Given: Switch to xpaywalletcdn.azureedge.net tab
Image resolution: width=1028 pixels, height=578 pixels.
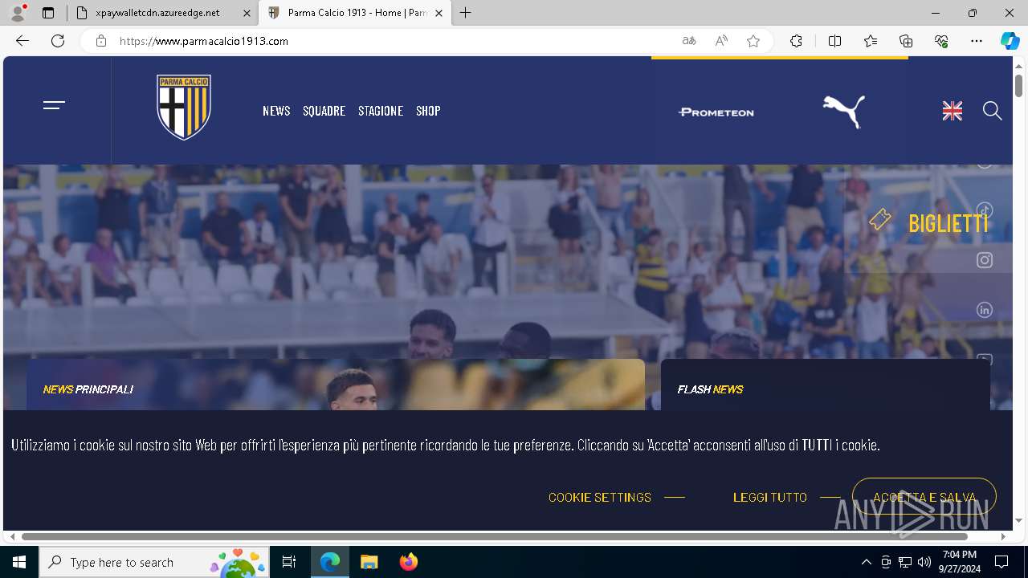Looking at the screenshot, I should (157, 13).
